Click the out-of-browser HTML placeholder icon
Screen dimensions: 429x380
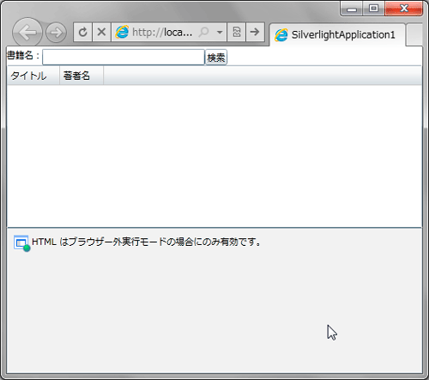click(x=21, y=243)
